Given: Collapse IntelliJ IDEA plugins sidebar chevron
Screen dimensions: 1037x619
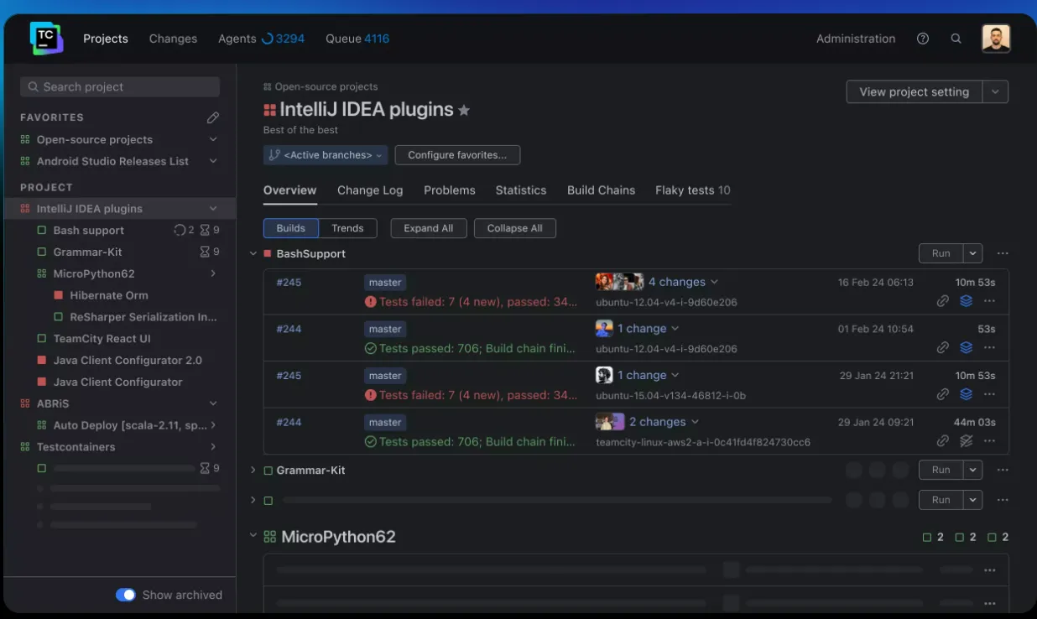Looking at the screenshot, I should tap(213, 208).
